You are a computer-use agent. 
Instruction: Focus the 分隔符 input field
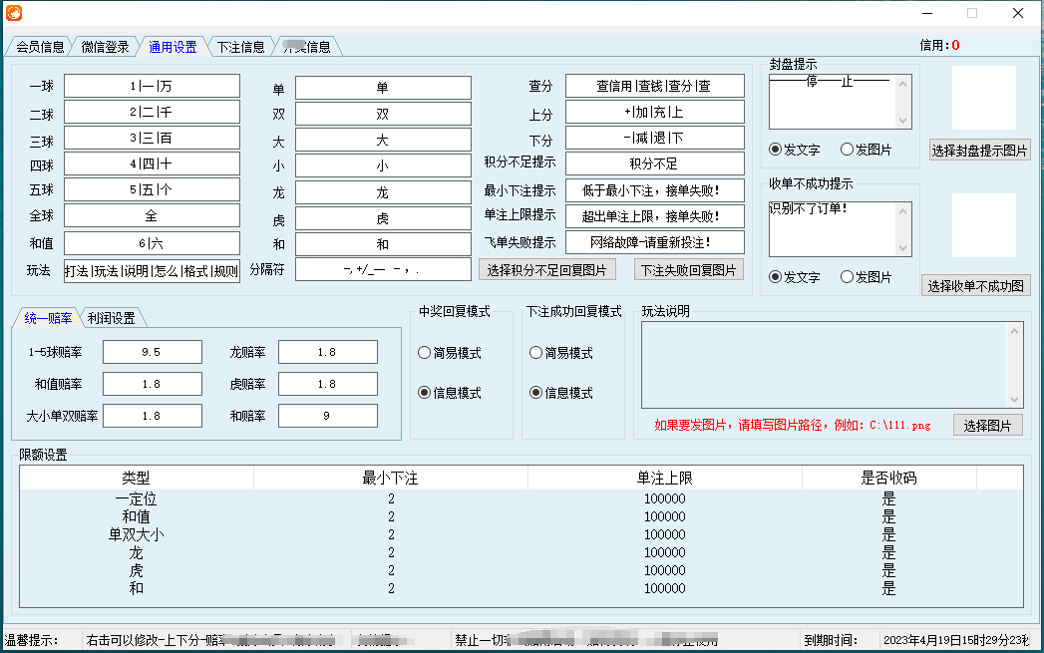coord(383,269)
